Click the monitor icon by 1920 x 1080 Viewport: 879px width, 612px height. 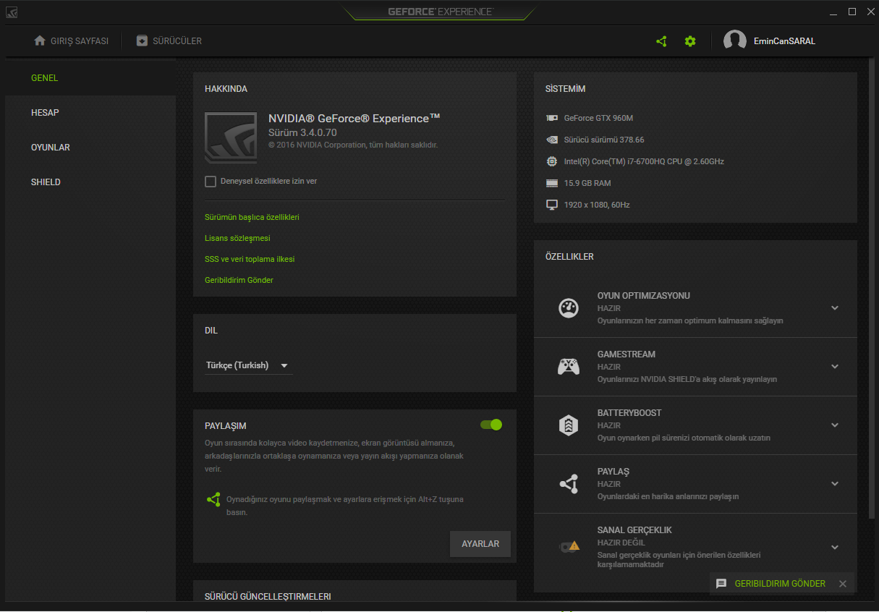click(552, 205)
